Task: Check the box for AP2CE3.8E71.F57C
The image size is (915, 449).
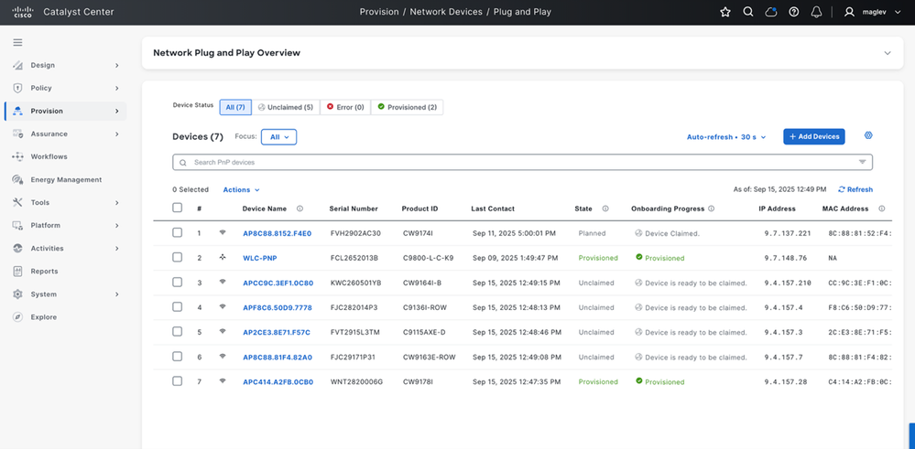Action: tap(178, 331)
